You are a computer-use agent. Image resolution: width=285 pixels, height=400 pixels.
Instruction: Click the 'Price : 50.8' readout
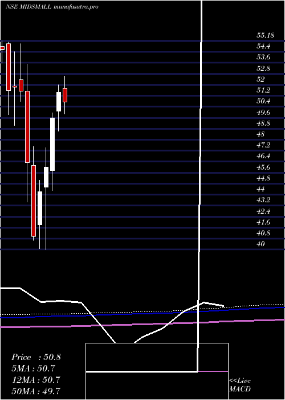36,357
